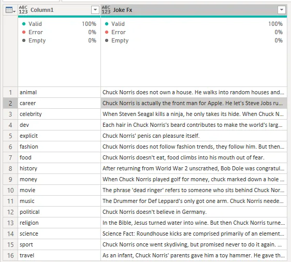Click Column1's Error 0% quality indicator
This screenshot has width=291, height=262.
point(59,32)
